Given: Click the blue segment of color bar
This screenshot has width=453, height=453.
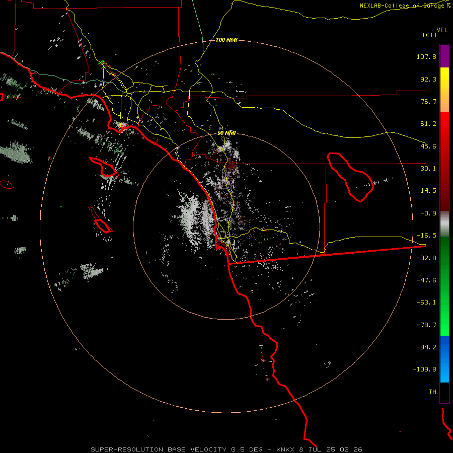Looking at the screenshot, I should [x=444, y=359].
